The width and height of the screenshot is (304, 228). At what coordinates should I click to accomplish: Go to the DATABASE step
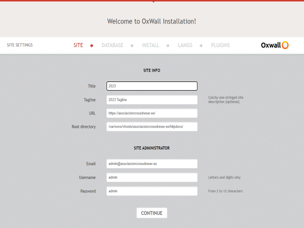[x=112, y=45]
